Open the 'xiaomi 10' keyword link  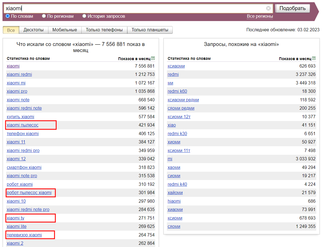coord(16,201)
